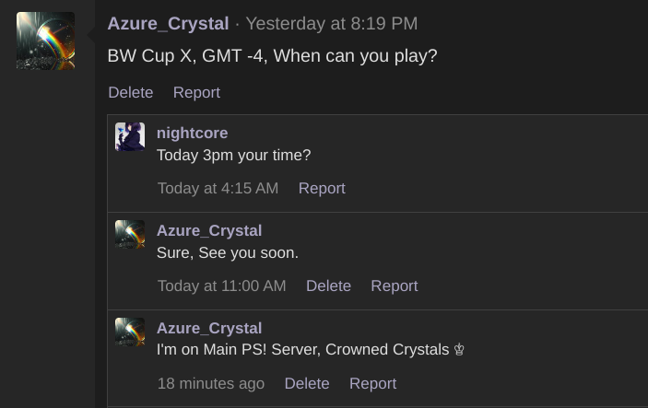Delete the "Main PS! Server" comment
Viewport: 648px width, 408px height.
point(307,383)
